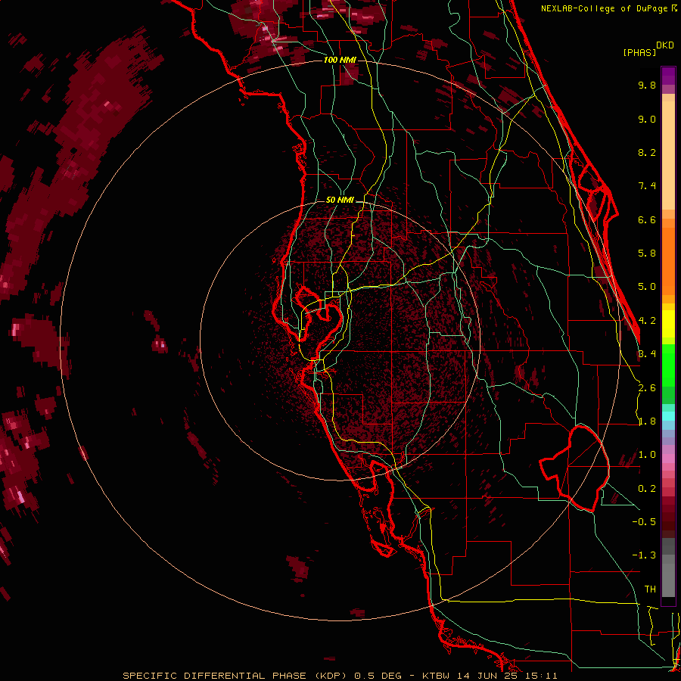Click the cyan band of the color bar
The image size is (681, 681).
coord(668,416)
